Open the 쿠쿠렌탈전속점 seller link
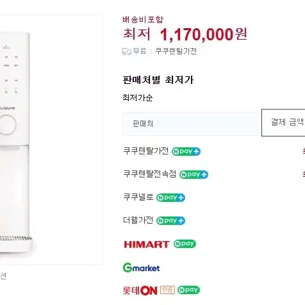 (150, 174)
